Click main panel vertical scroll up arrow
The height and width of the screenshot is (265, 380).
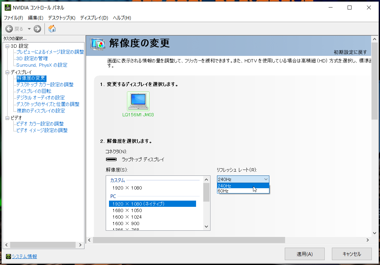tap(374, 39)
